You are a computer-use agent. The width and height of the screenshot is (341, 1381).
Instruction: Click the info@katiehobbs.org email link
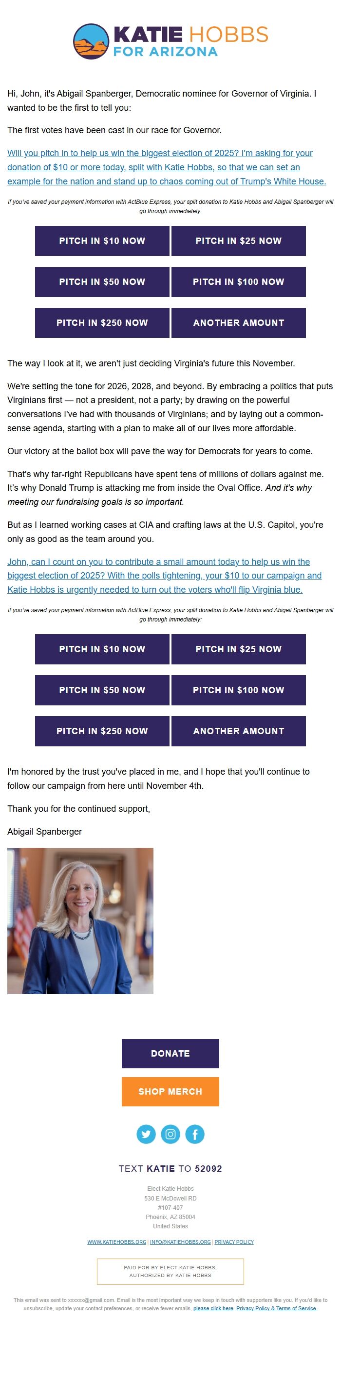tap(180, 1241)
